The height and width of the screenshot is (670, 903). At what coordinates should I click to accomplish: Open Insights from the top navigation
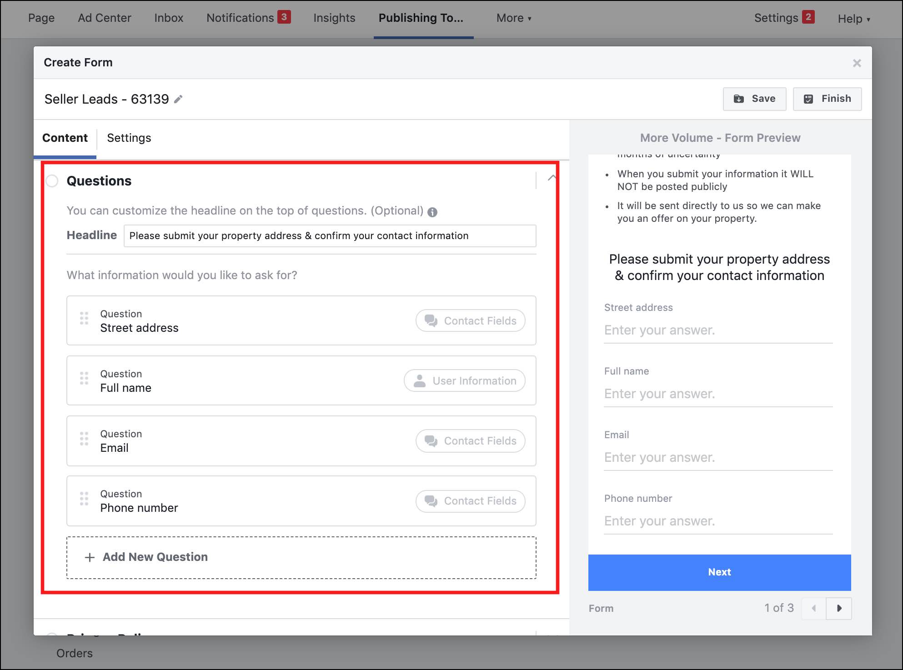click(334, 18)
